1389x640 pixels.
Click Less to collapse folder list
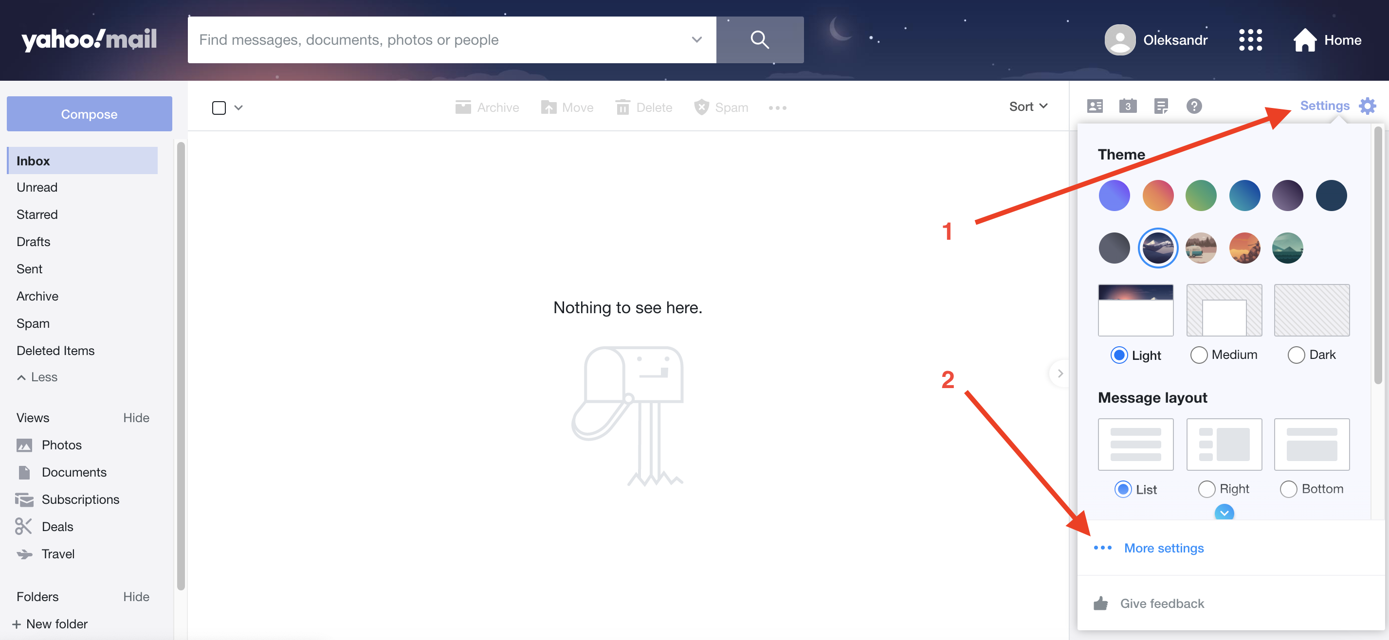click(43, 376)
